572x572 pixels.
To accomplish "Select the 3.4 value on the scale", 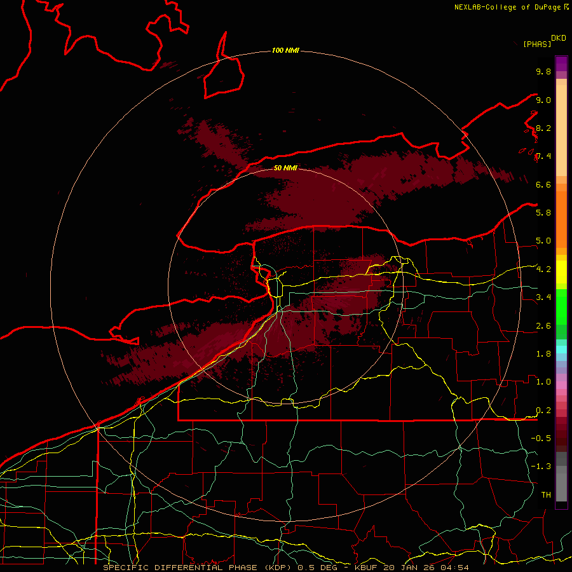I will point(543,297).
